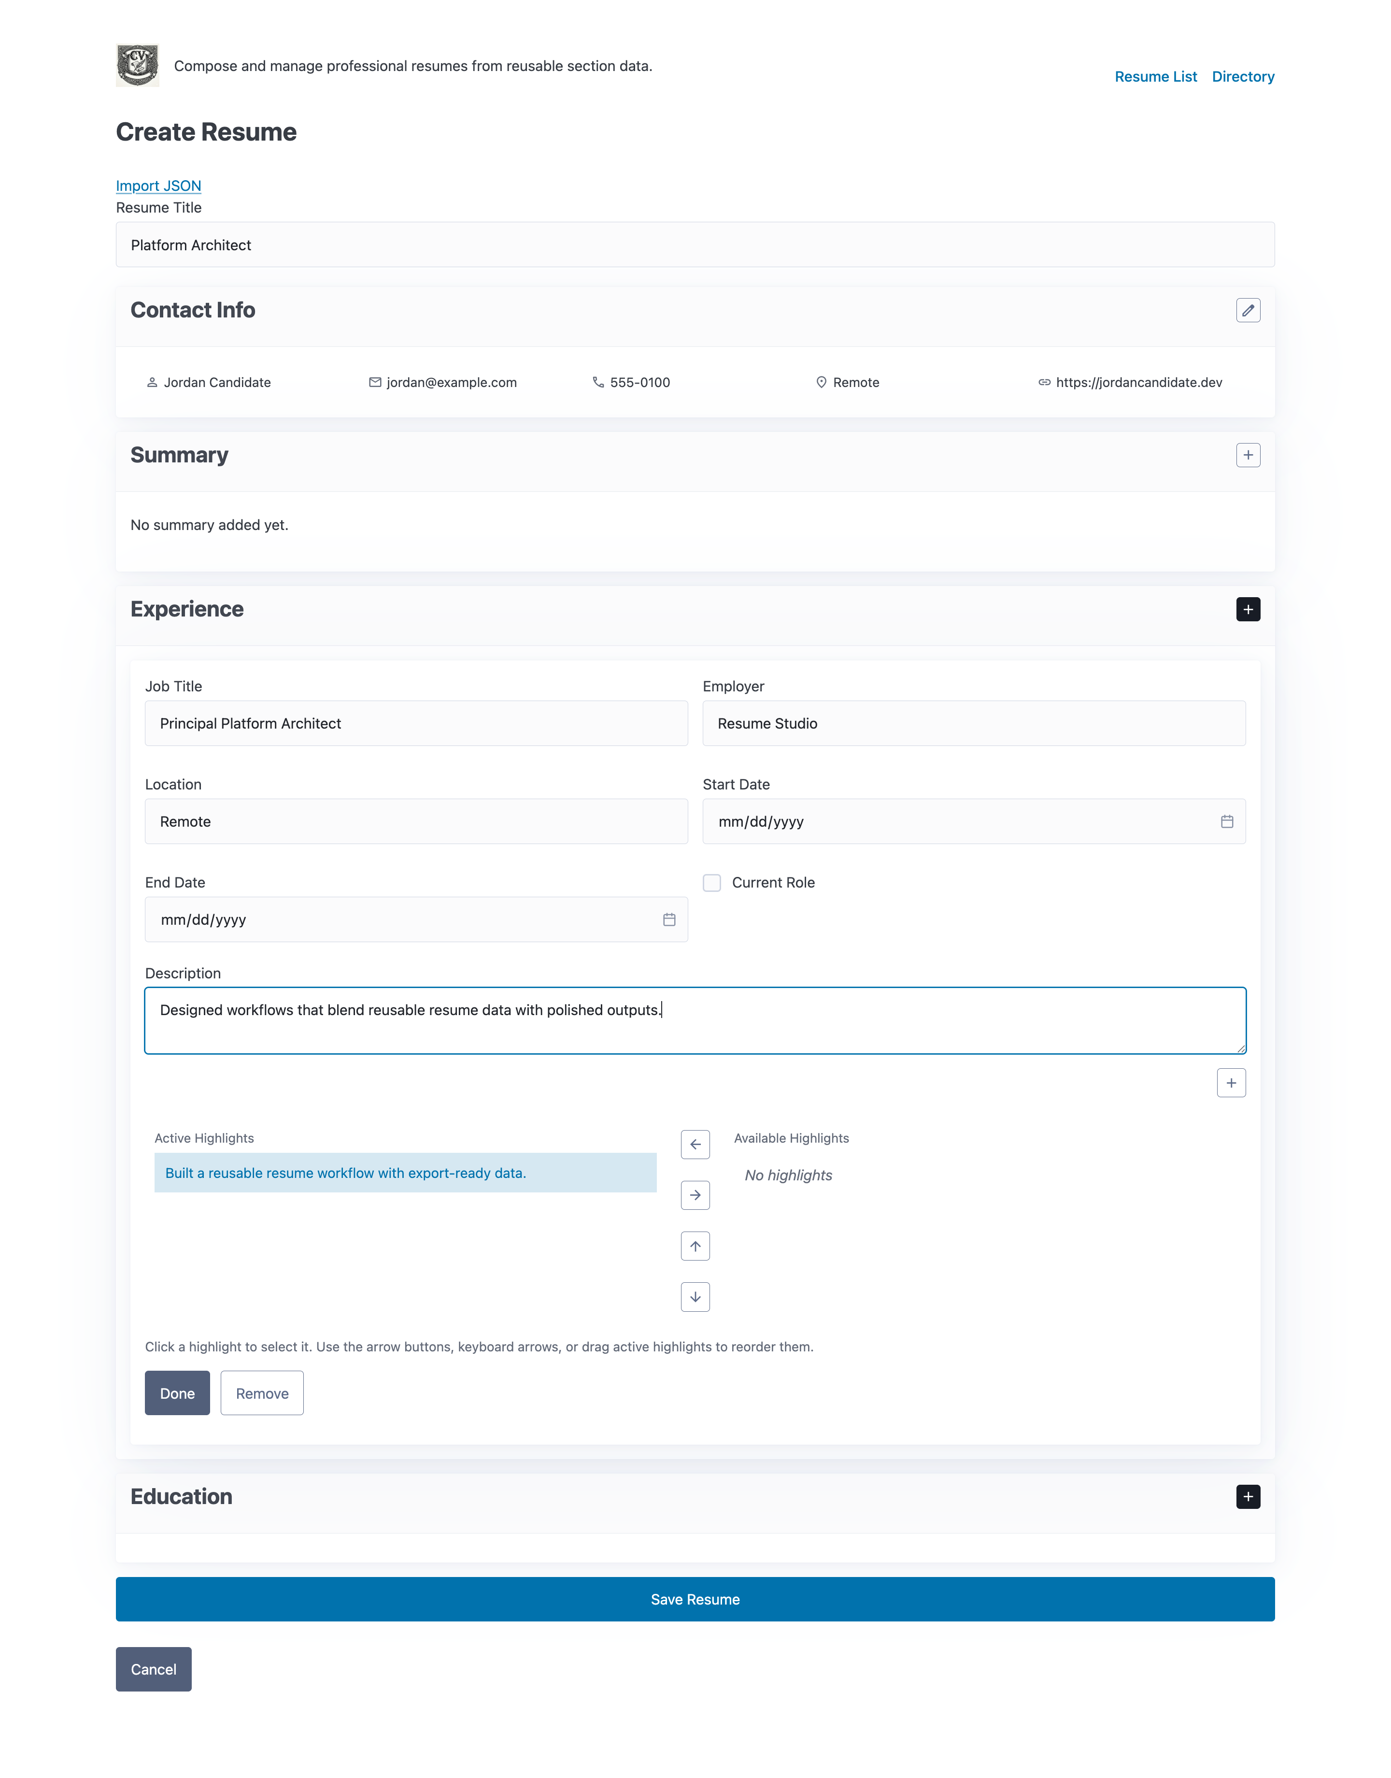Select the active highlight about reusable workflow
Screen dimensions: 1391x1778
(x=405, y=1173)
